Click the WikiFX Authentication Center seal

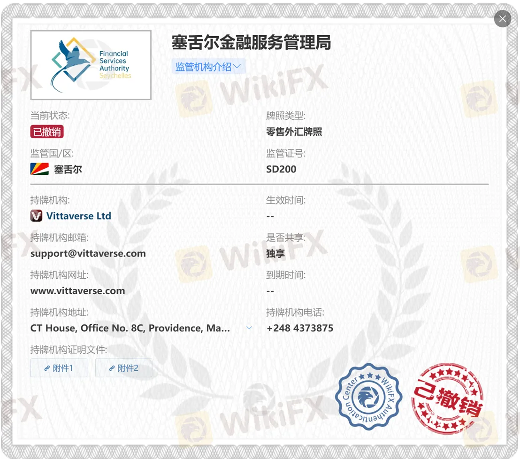368,397
